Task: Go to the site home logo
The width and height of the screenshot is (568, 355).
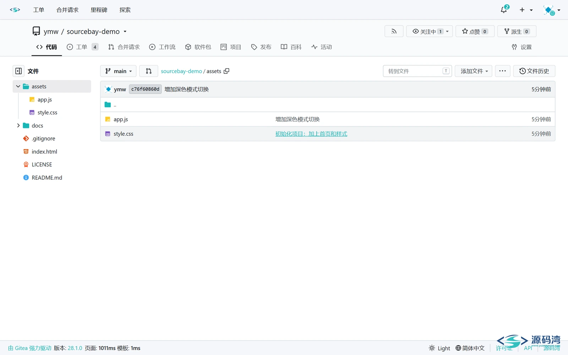Action: 15,10
